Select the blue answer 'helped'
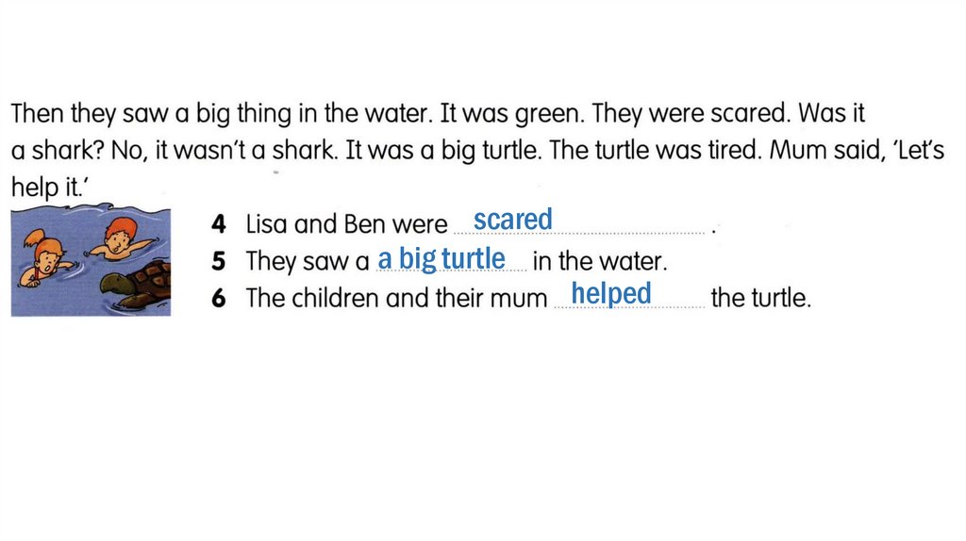Image resolution: width=966 pixels, height=541 pixels. pyautogui.click(x=611, y=294)
